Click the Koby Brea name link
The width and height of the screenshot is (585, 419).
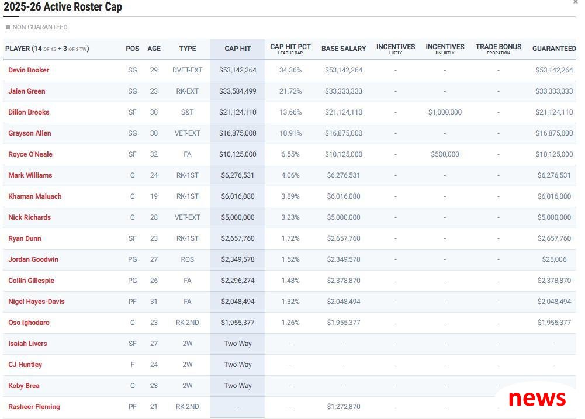tap(24, 386)
